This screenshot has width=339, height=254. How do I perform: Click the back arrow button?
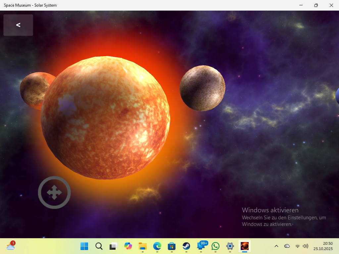[x=18, y=25]
